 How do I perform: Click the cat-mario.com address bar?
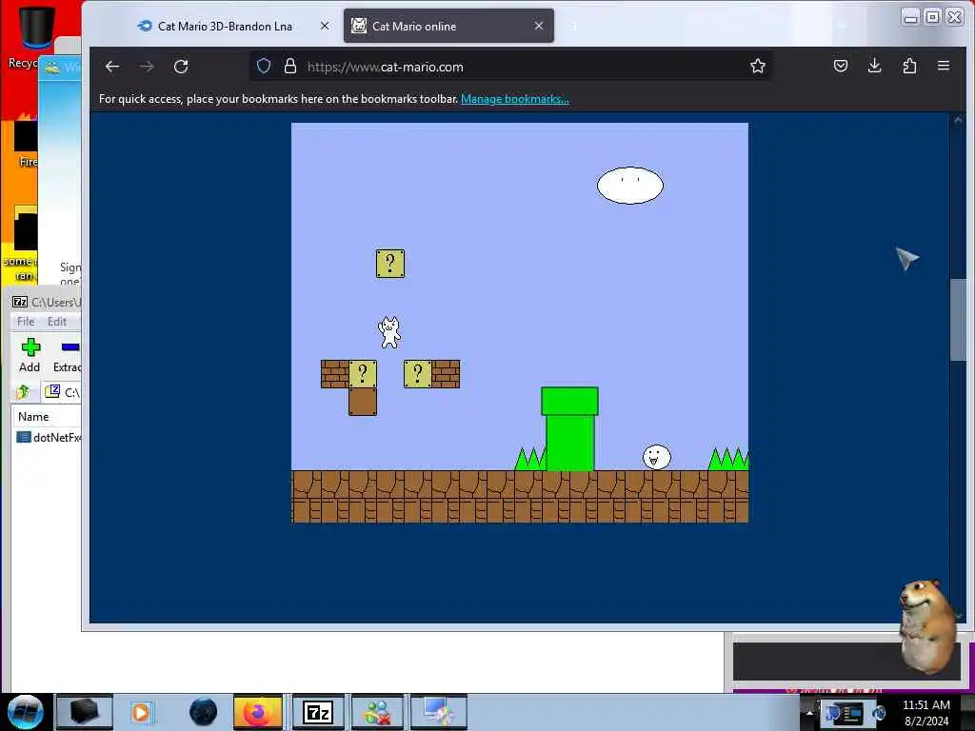pos(510,67)
